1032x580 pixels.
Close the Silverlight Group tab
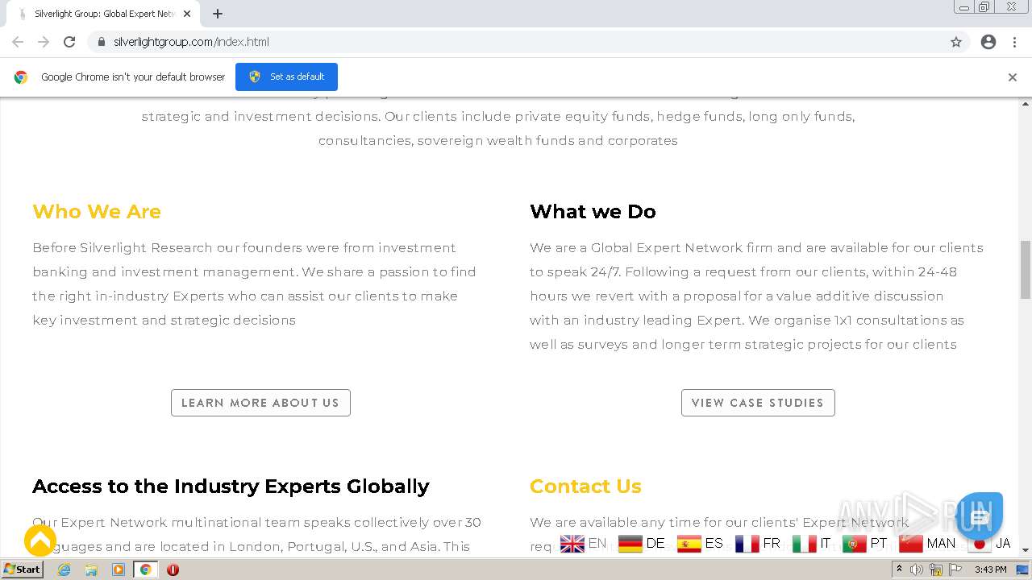click(x=187, y=14)
